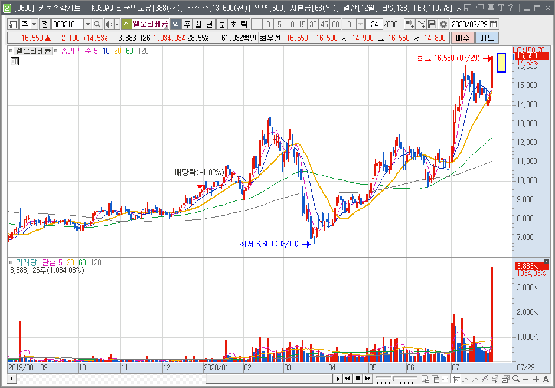Click the add candlestick indicator icon

(x=410, y=24)
